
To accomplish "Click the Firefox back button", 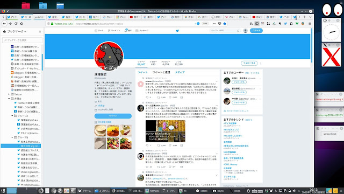I will coord(4,24).
